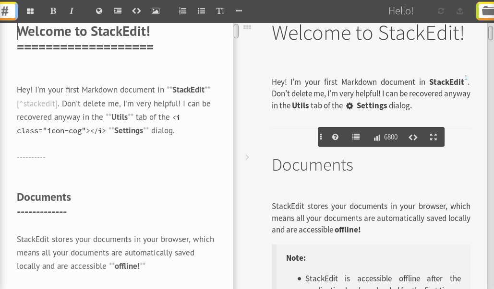Open the document panel folder icon
Image resolution: width=494 pixels, height=289 pixels.
click(487, 11)
